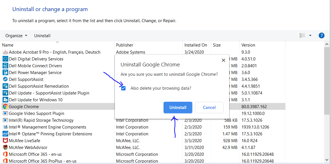Open the Organize dropdown menu
Image resolution: width=331 pixels, height=164 pixels.
tap(16, 36)
